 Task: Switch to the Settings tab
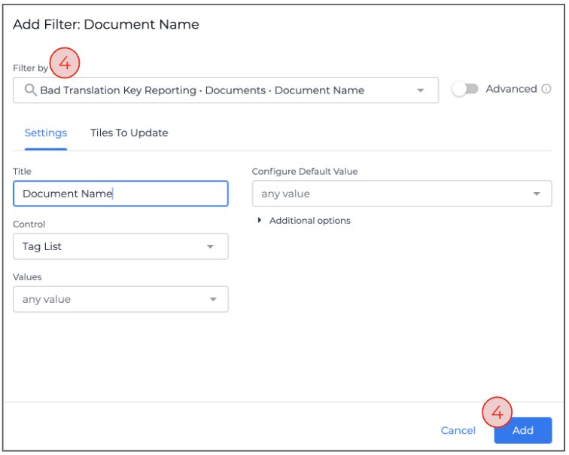tap(46, 133)
